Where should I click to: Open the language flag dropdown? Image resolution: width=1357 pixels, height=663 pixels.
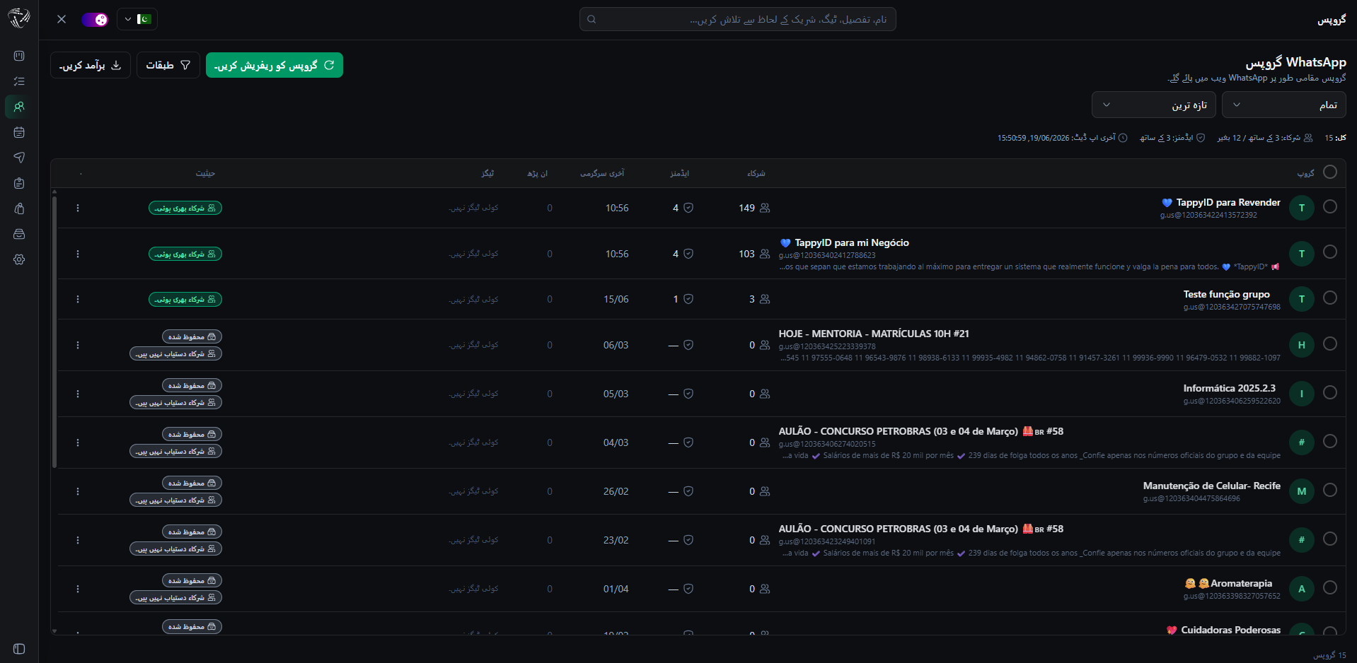click(x=137, y=19)
